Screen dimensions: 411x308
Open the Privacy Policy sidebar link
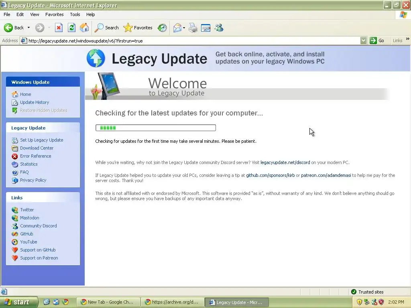click(33, 180)
